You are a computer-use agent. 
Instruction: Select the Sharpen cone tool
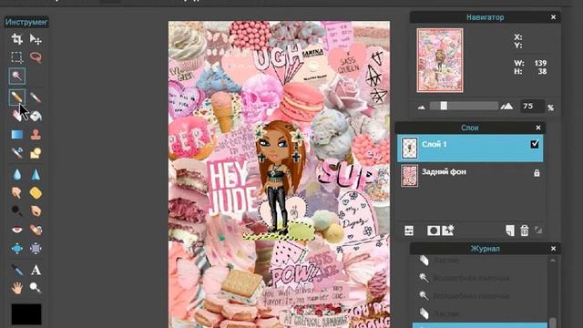36,174
